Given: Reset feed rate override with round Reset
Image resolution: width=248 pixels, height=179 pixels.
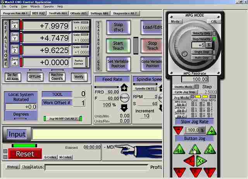Looking at the screenshot, I should 124,98.
